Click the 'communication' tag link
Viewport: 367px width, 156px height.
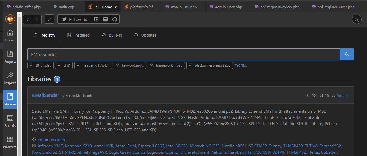pos(52,140)
